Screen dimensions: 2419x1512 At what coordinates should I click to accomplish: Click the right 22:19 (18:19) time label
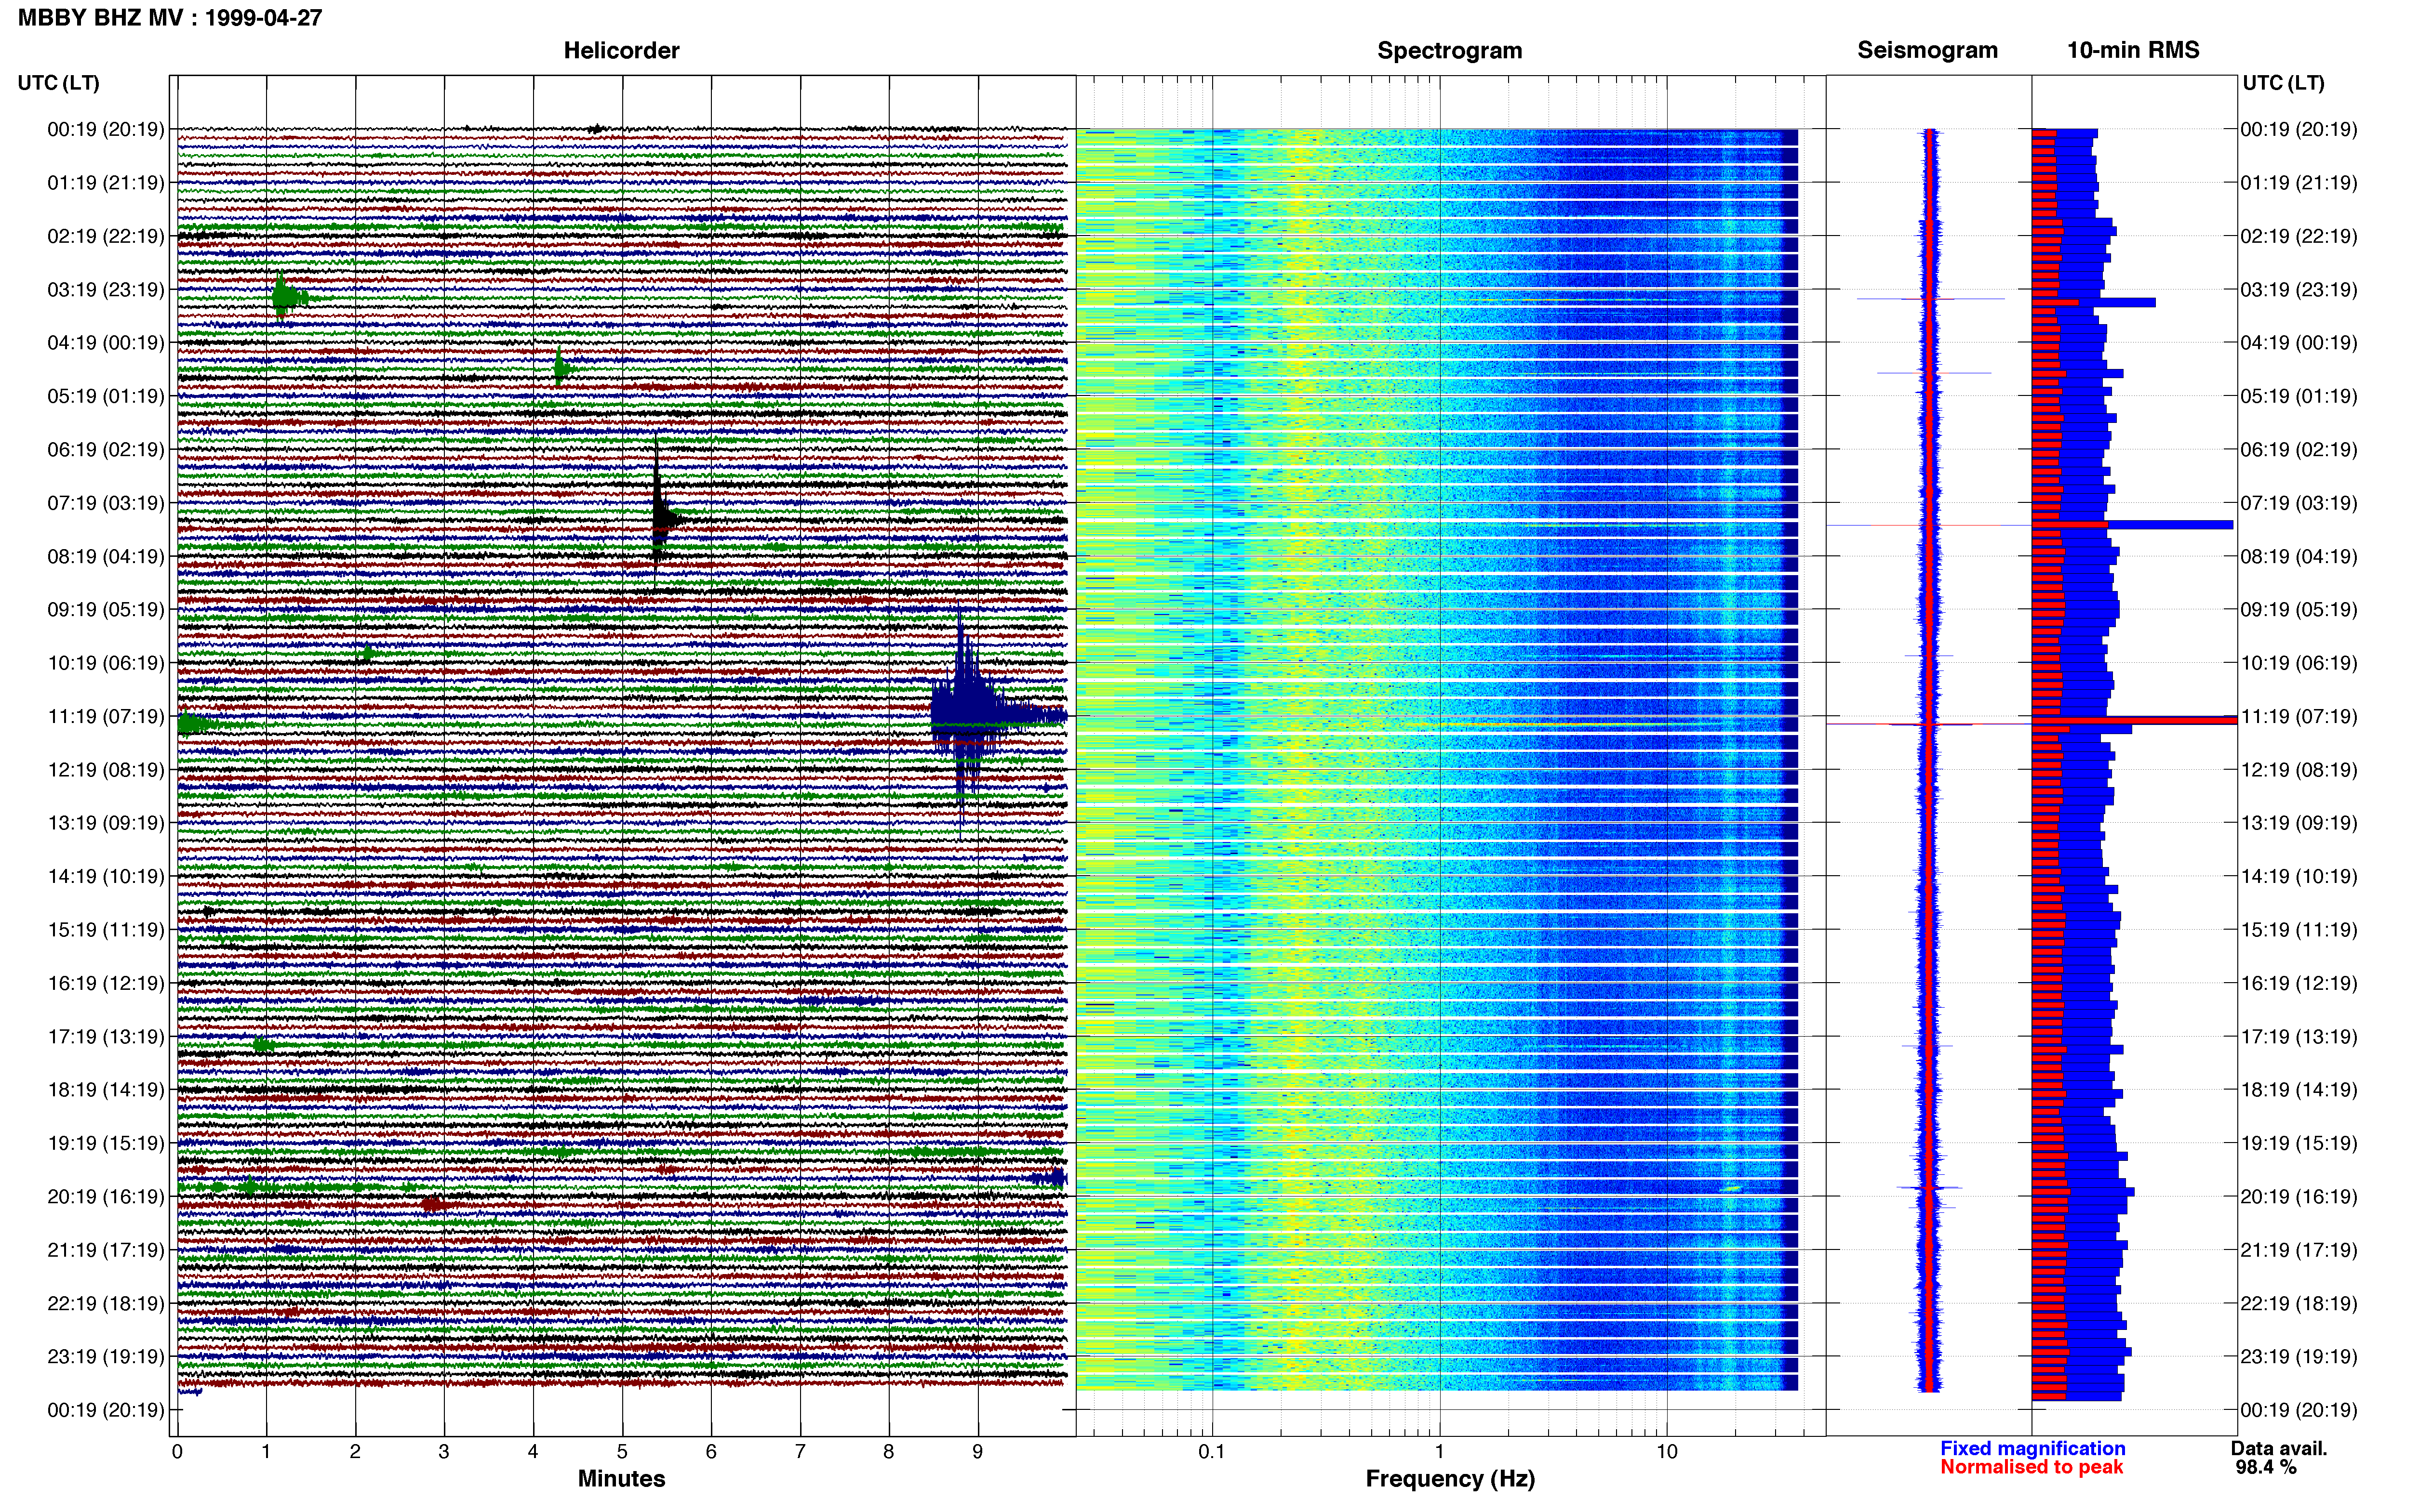coord(2299,1304)
